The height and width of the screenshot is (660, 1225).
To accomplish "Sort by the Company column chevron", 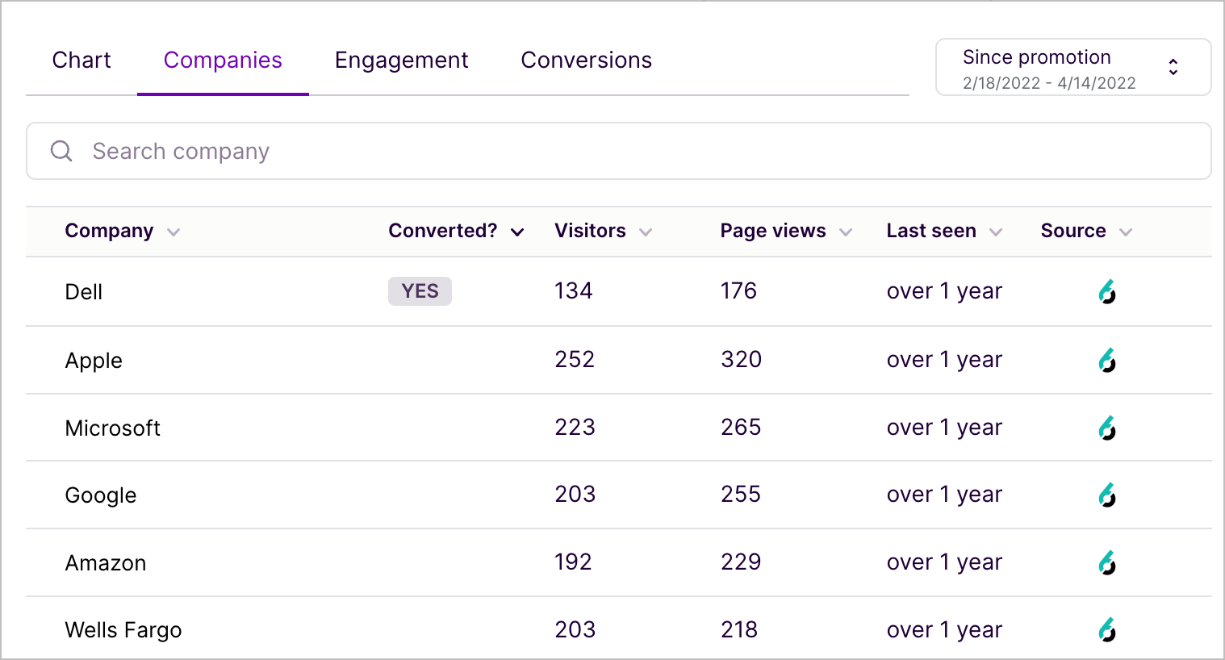I will 174,232.
